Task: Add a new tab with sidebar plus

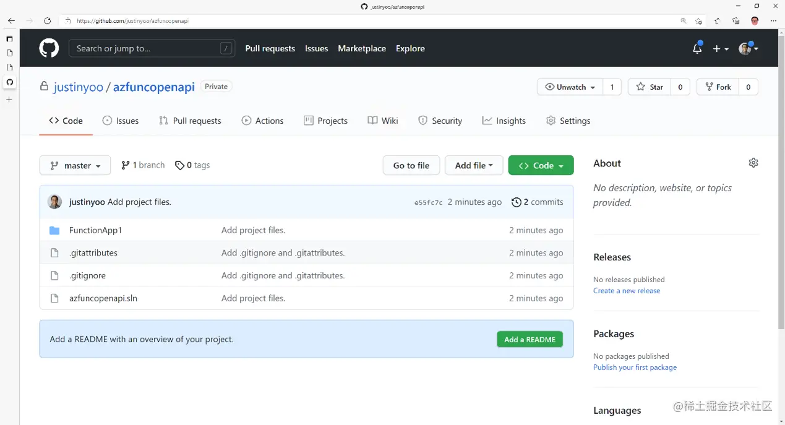Action: tap(9, 99)
